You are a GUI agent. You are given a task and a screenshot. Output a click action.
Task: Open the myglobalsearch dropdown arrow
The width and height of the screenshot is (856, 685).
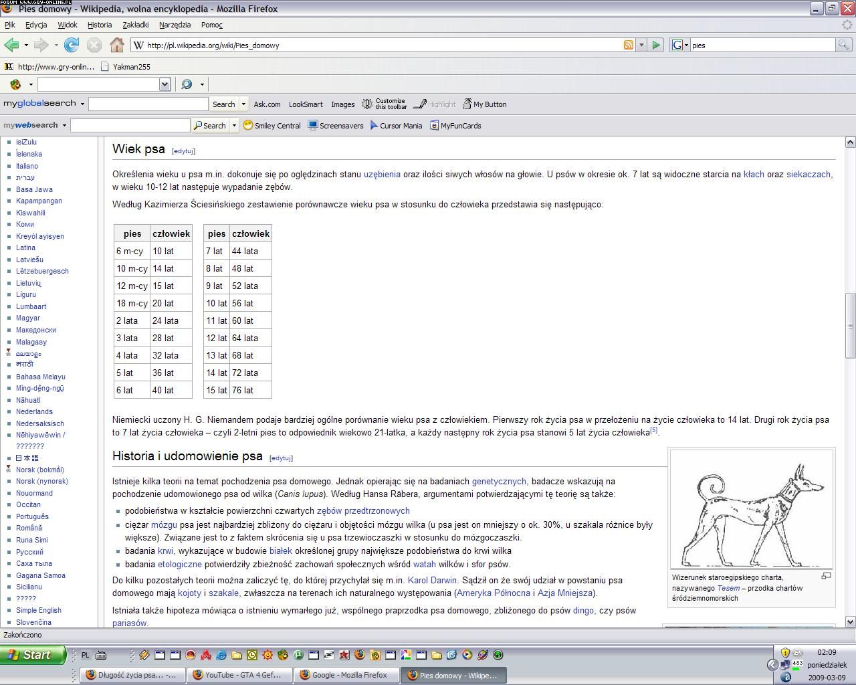point(82,104)
